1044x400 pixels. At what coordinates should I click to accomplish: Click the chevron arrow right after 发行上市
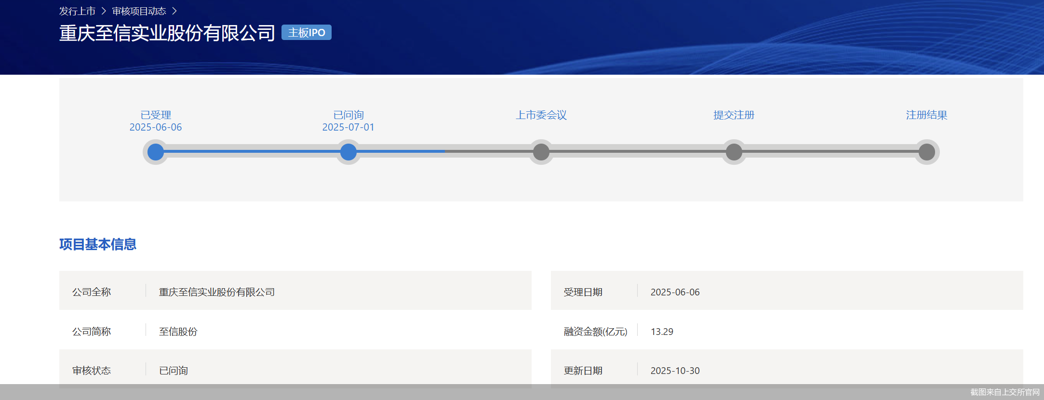[103, 11]
